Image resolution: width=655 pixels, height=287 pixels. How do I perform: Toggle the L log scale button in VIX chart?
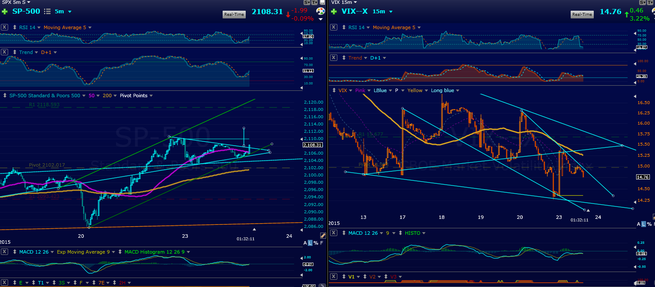click(x=644, y=224)
